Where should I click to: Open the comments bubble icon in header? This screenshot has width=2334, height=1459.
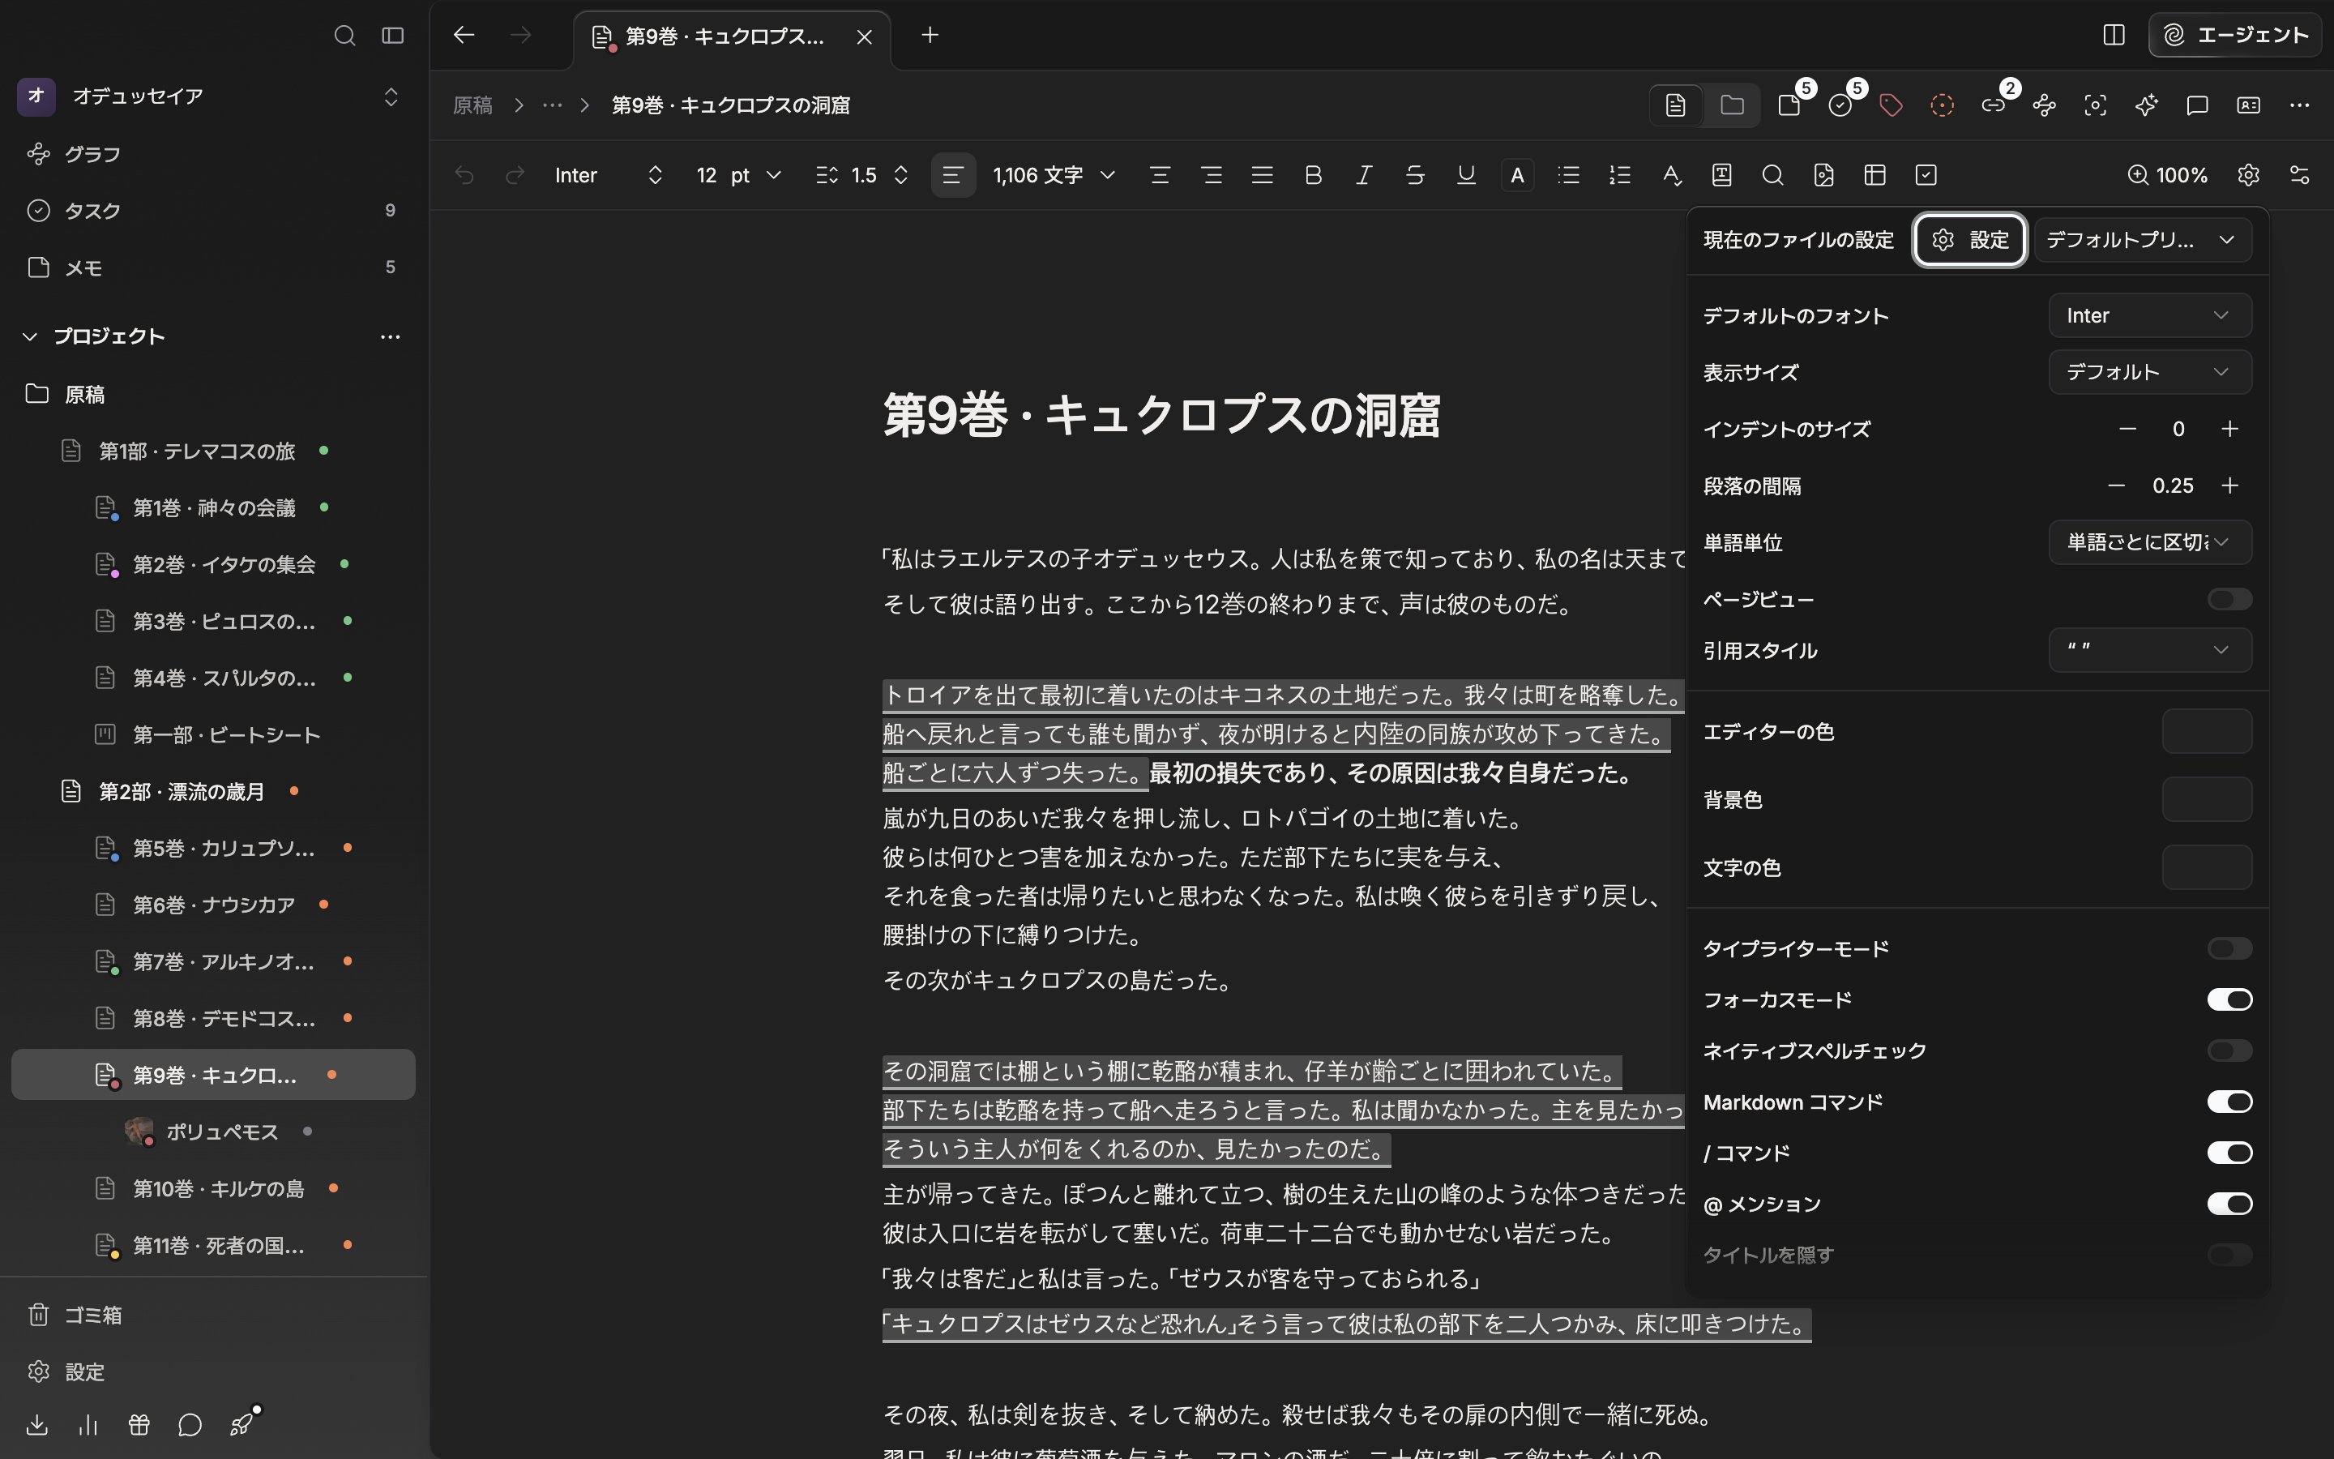[2197, 105]
